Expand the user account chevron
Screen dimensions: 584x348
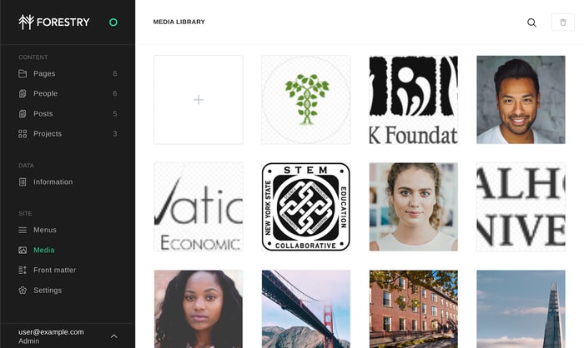(x=114, y=336)
